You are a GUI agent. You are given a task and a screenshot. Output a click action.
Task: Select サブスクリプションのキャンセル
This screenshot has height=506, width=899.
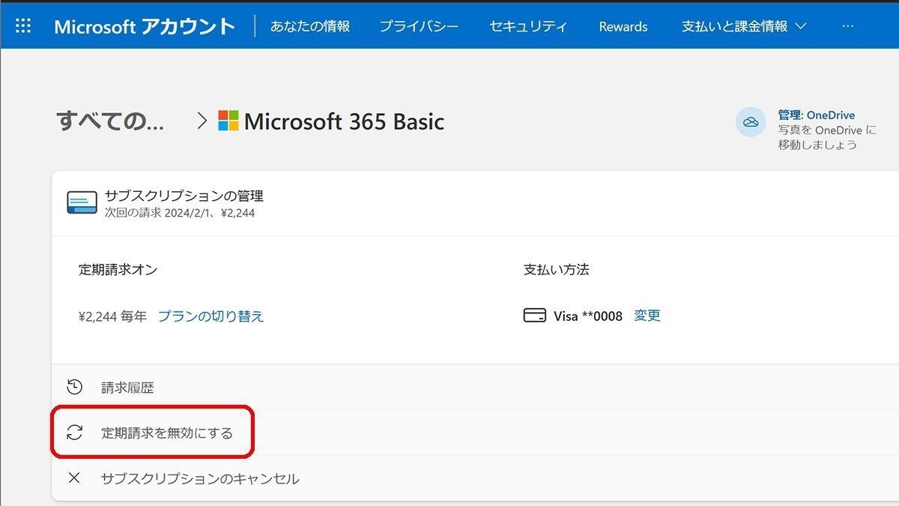tap(200, 478)
